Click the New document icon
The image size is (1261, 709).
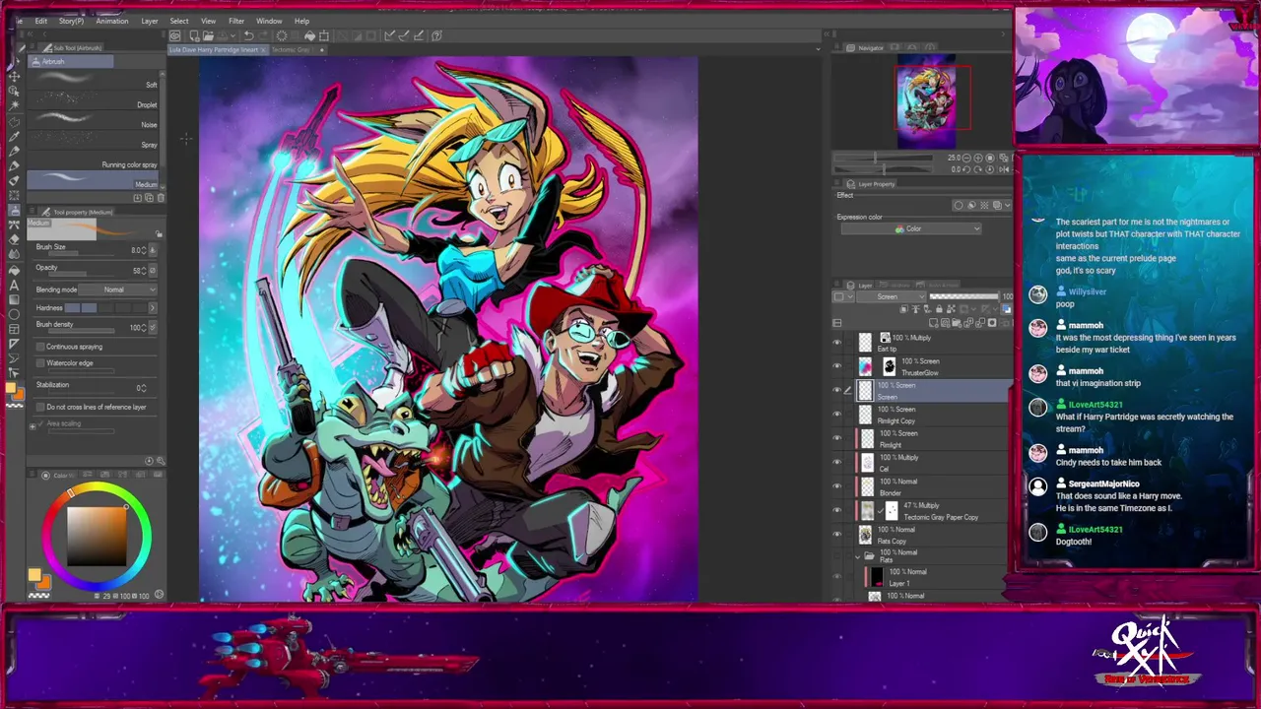click(195, 35)
